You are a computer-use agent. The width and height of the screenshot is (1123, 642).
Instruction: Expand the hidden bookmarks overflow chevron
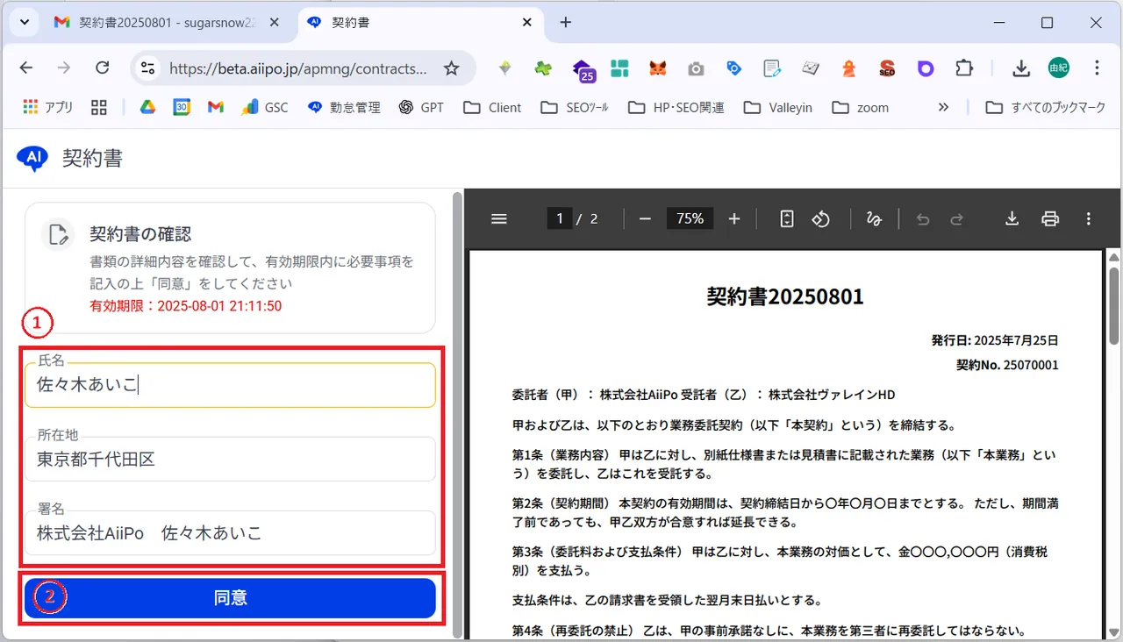pos(943,107)
